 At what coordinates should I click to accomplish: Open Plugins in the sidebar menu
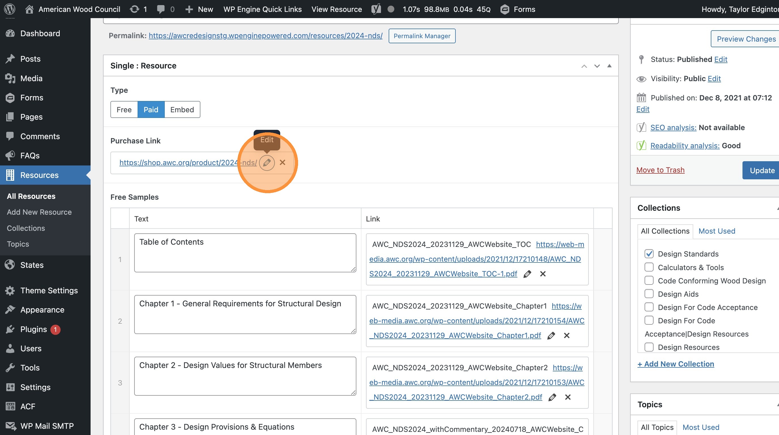[x=33, y=329]
